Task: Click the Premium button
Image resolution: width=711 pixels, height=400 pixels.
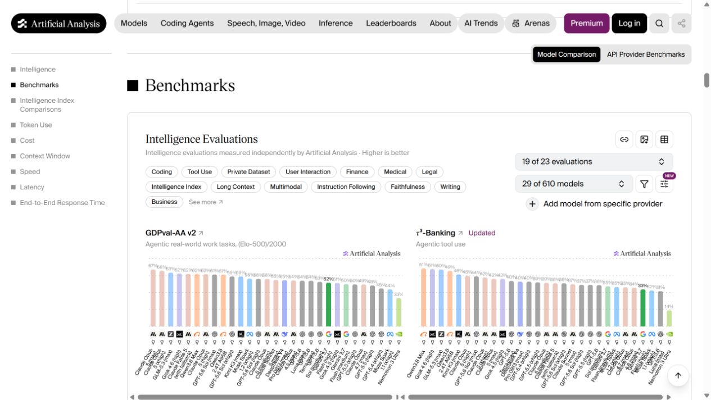Action: point(587,24)
